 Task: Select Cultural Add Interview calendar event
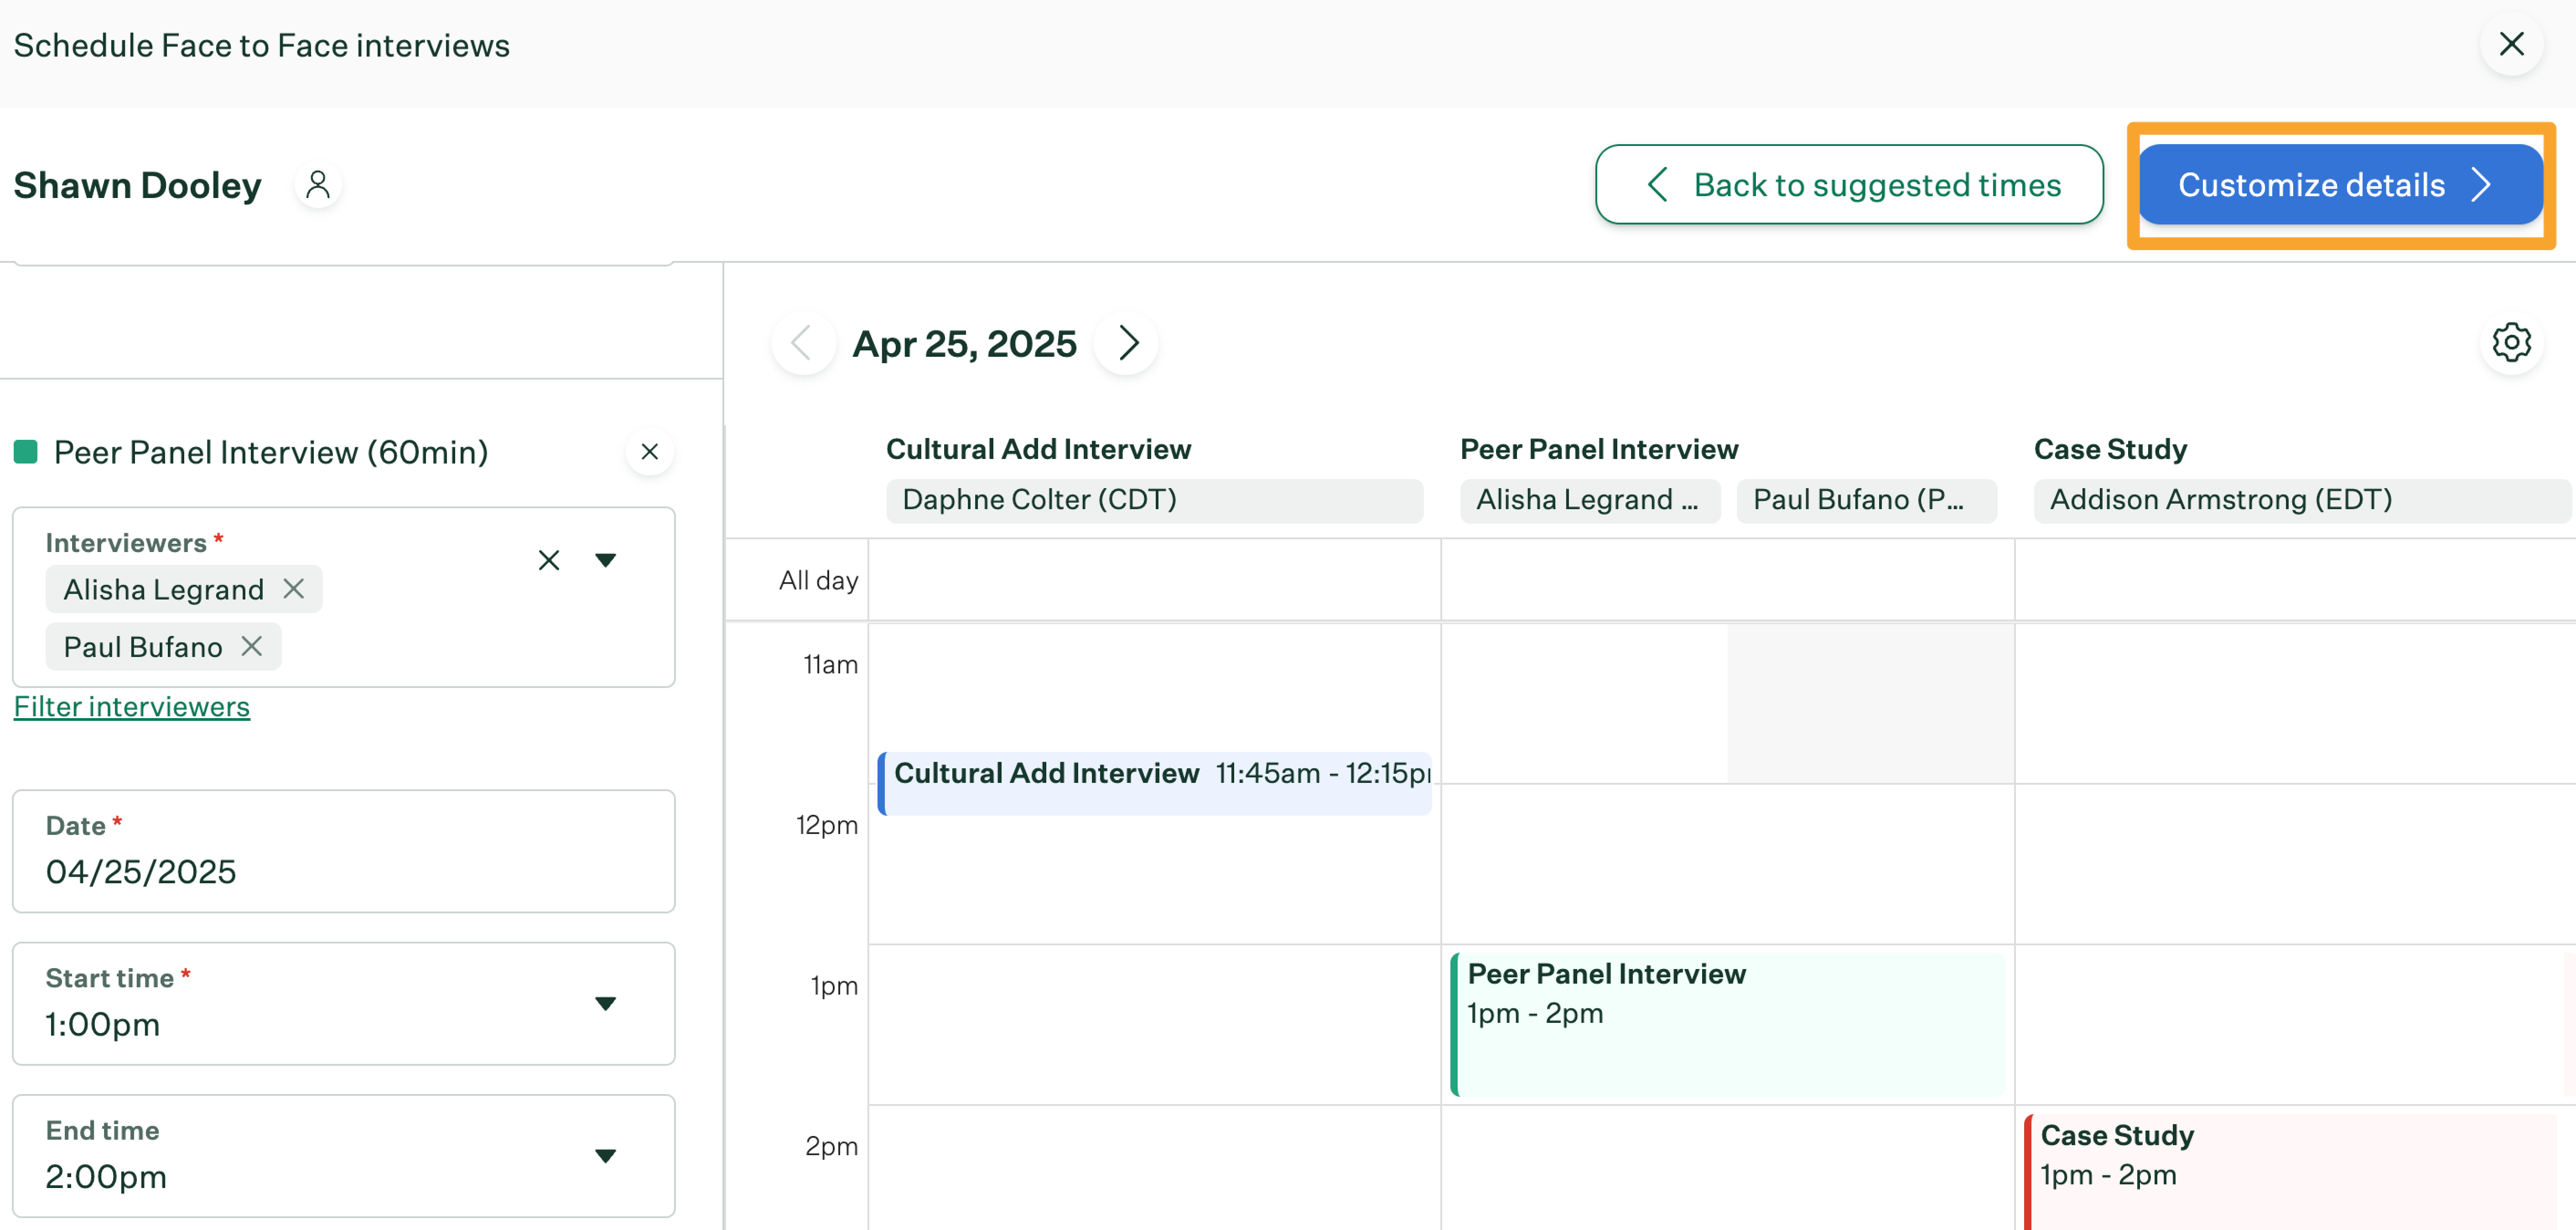(x=1155, y=784)
